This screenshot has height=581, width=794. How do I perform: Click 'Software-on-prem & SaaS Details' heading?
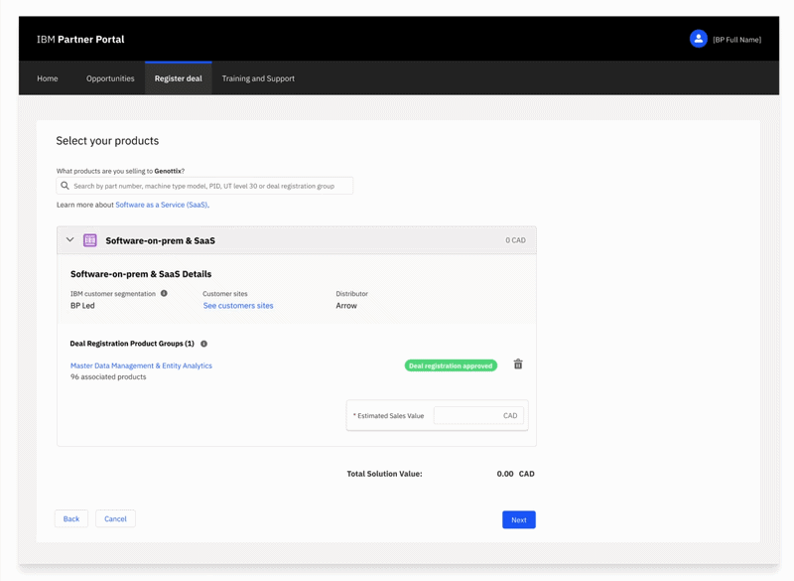(141, 274)
